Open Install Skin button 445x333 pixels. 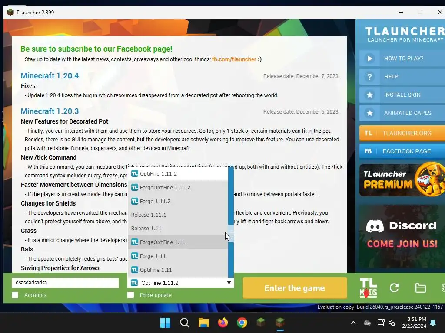(x=402, y=95)
